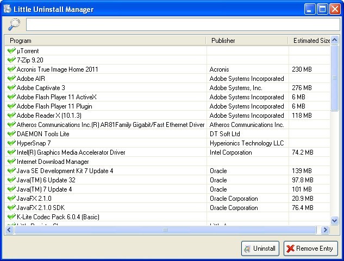Click check icon for Atheros Ethernet Driver
Screen dimensions: 344x261
(11, 125)
